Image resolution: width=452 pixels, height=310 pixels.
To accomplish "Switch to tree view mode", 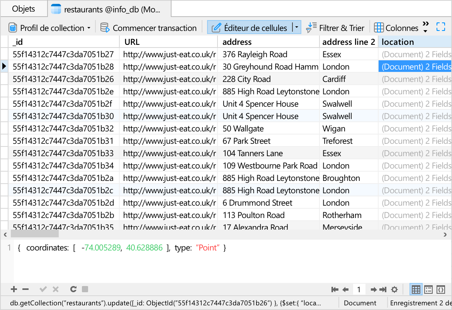I will (x=428, y=290).
